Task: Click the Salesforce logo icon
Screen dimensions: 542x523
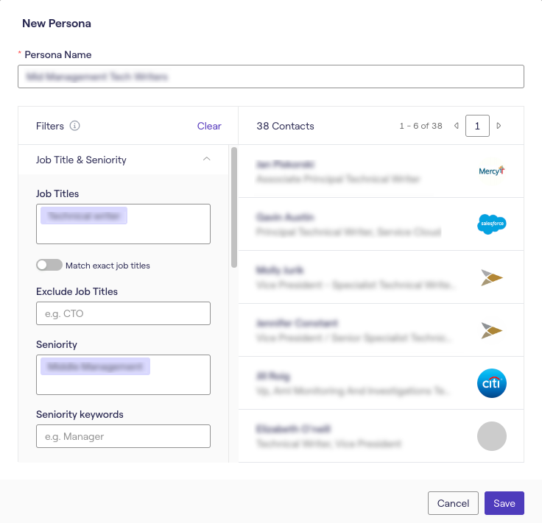Action: pyautogui.click(x=491, y=224)
